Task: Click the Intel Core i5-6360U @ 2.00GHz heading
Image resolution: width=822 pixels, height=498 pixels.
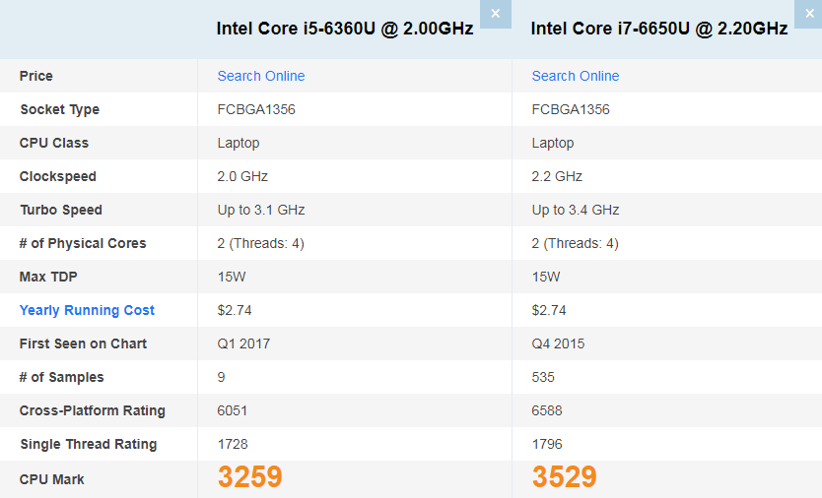Action: [345, 29]
